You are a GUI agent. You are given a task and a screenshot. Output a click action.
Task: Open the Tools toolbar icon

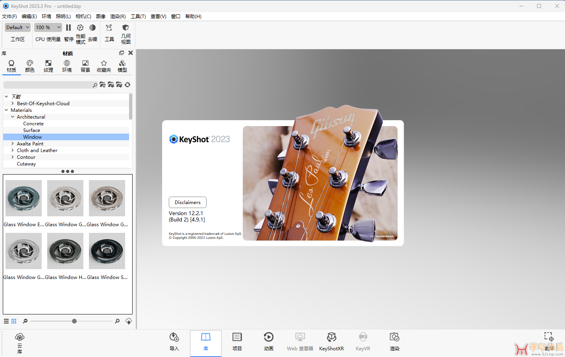tap(109, 28)
